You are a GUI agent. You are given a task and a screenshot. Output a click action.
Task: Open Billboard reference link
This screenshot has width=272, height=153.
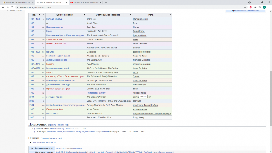105,132
